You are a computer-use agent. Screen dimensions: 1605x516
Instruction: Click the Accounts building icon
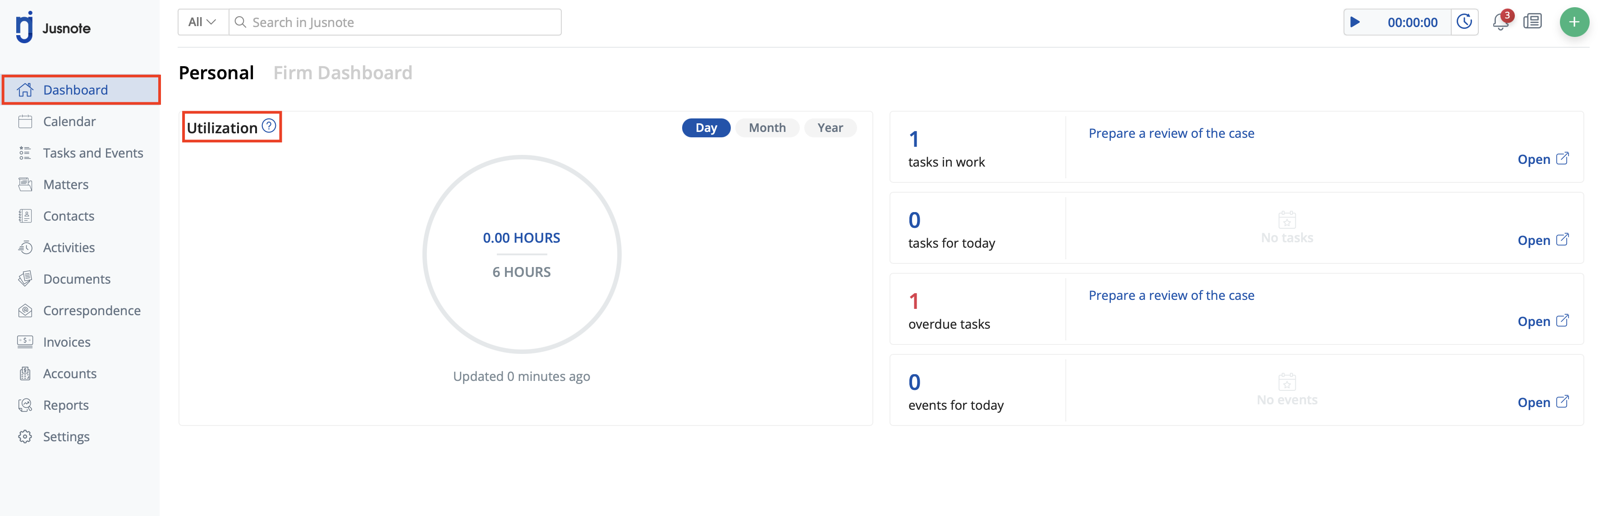pyautogui.click(x=25, y=373)
